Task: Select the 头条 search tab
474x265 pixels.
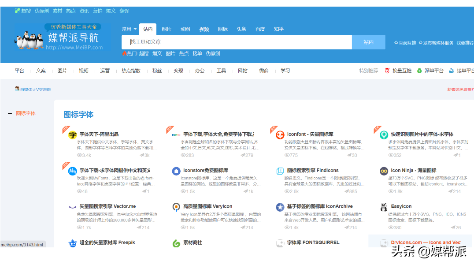Action: pyautogui.click(x=241, y=29)
